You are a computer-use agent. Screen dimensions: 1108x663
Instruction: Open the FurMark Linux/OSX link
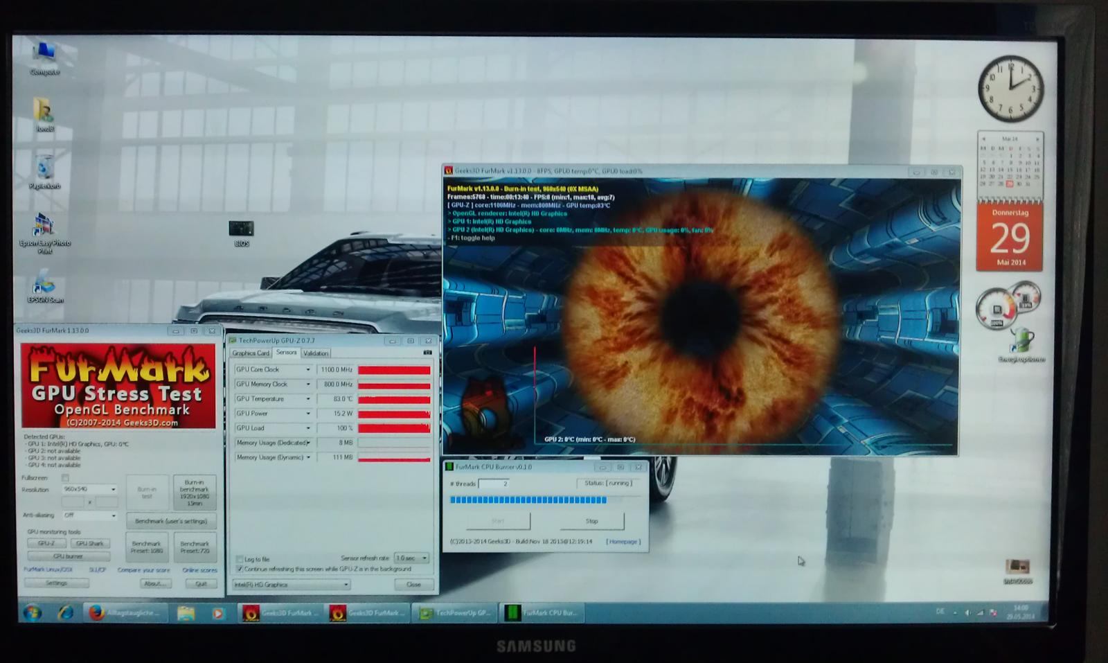pyautogui.click(x=48, y=569)
